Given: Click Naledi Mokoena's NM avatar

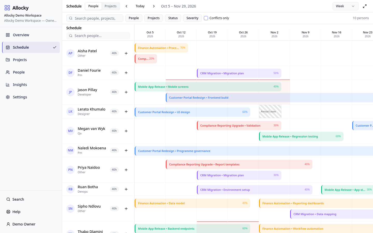Looking at the screenshot, I should [70, 150].
